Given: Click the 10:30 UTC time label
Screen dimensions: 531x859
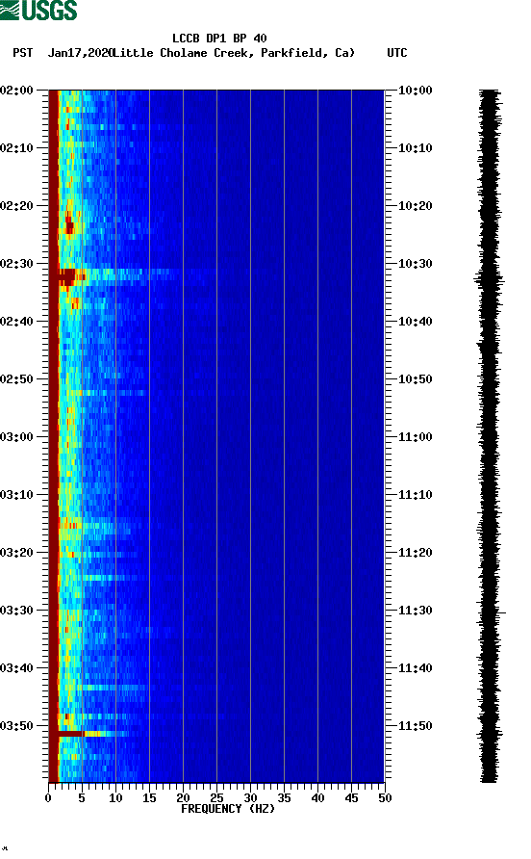Looking at the screenshot, I should point(415,264).
